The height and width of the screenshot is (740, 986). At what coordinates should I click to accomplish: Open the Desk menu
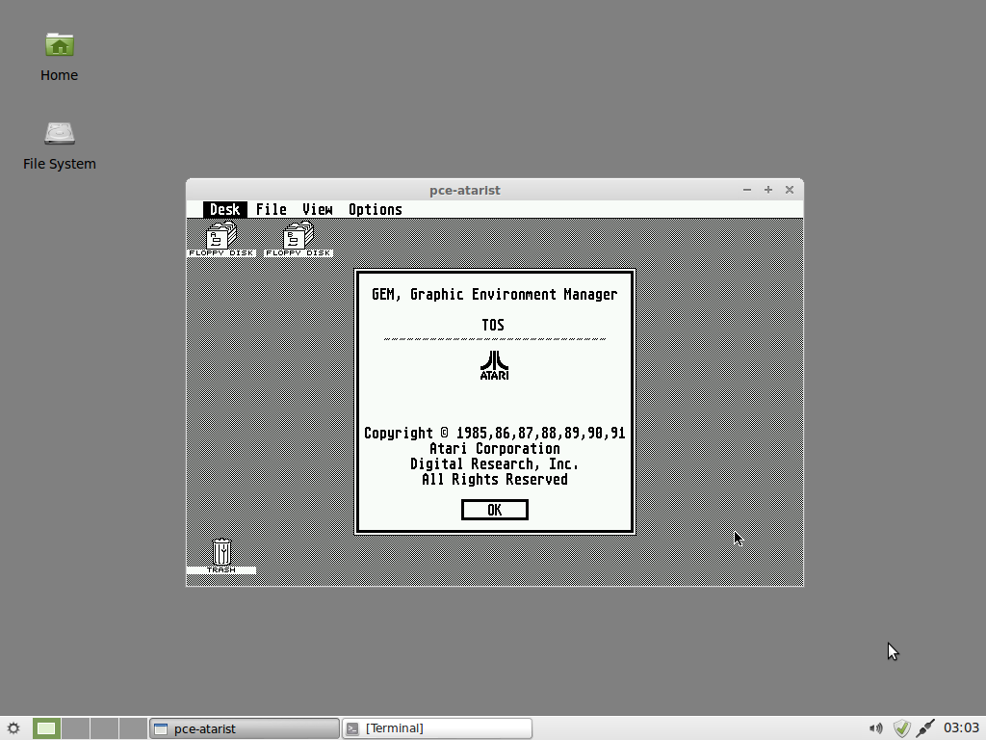point(224,209)
